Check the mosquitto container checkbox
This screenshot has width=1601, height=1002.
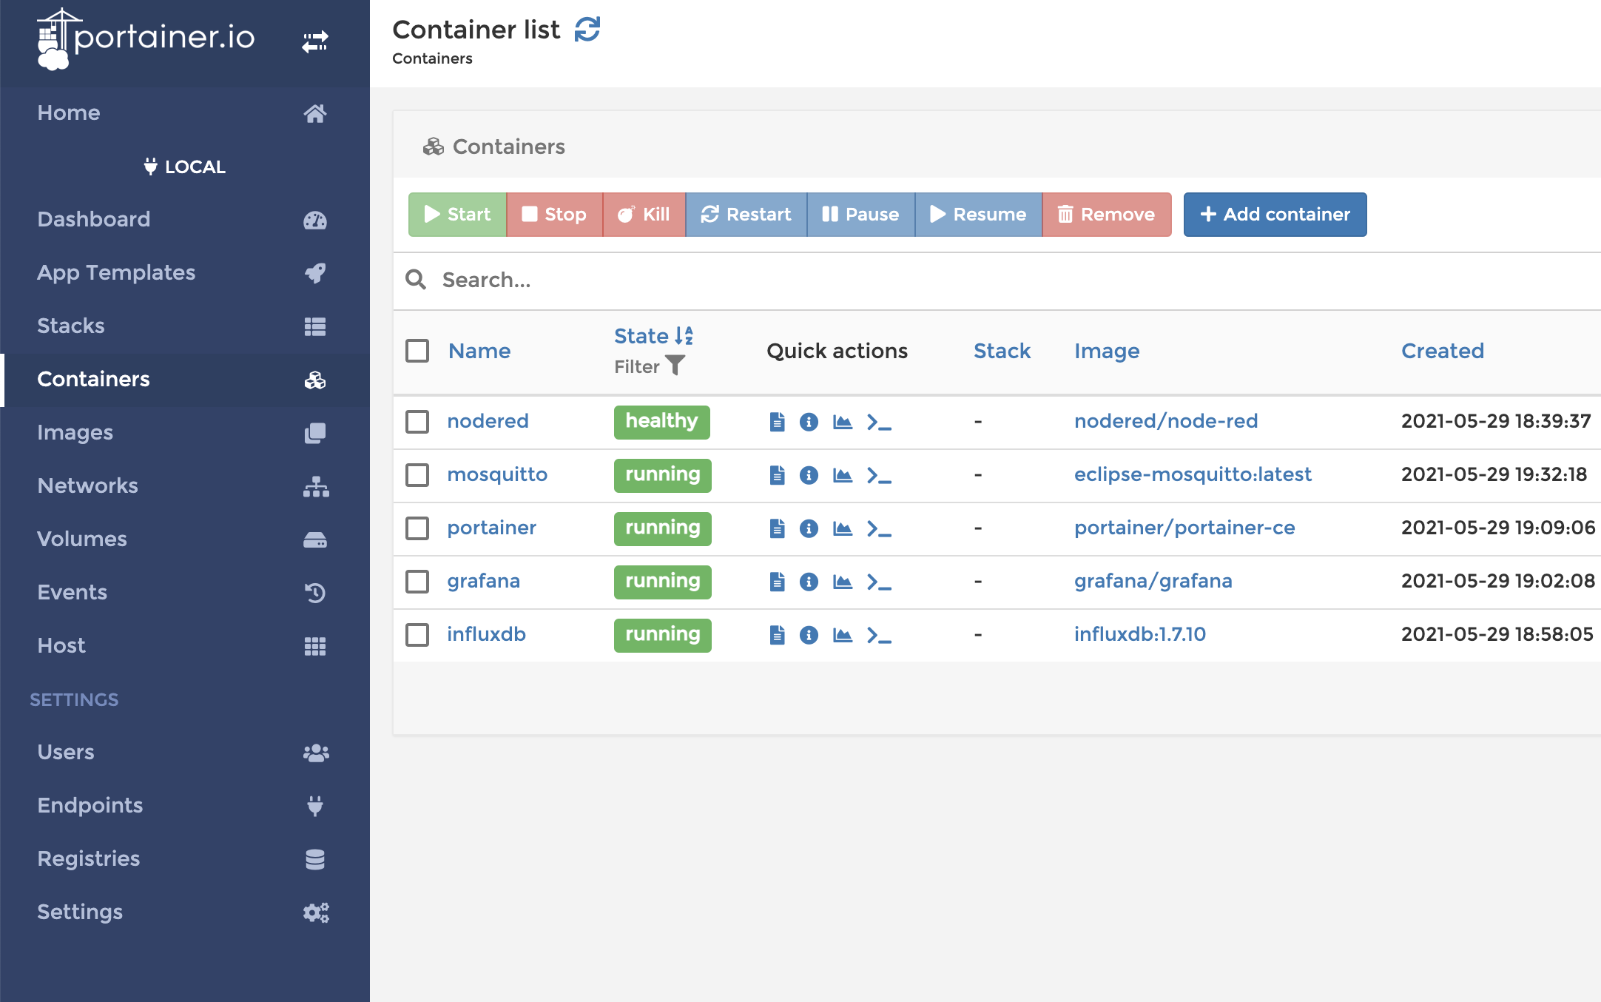tap(417, 475)
